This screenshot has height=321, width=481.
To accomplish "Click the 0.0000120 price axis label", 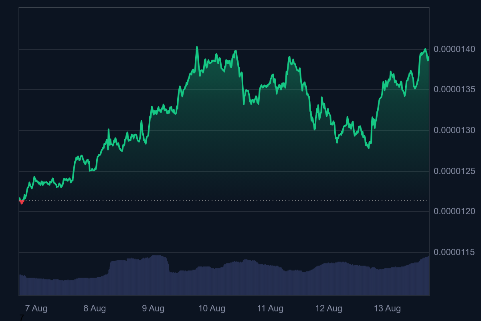I will pyautogui.click(x=455, y=211).
